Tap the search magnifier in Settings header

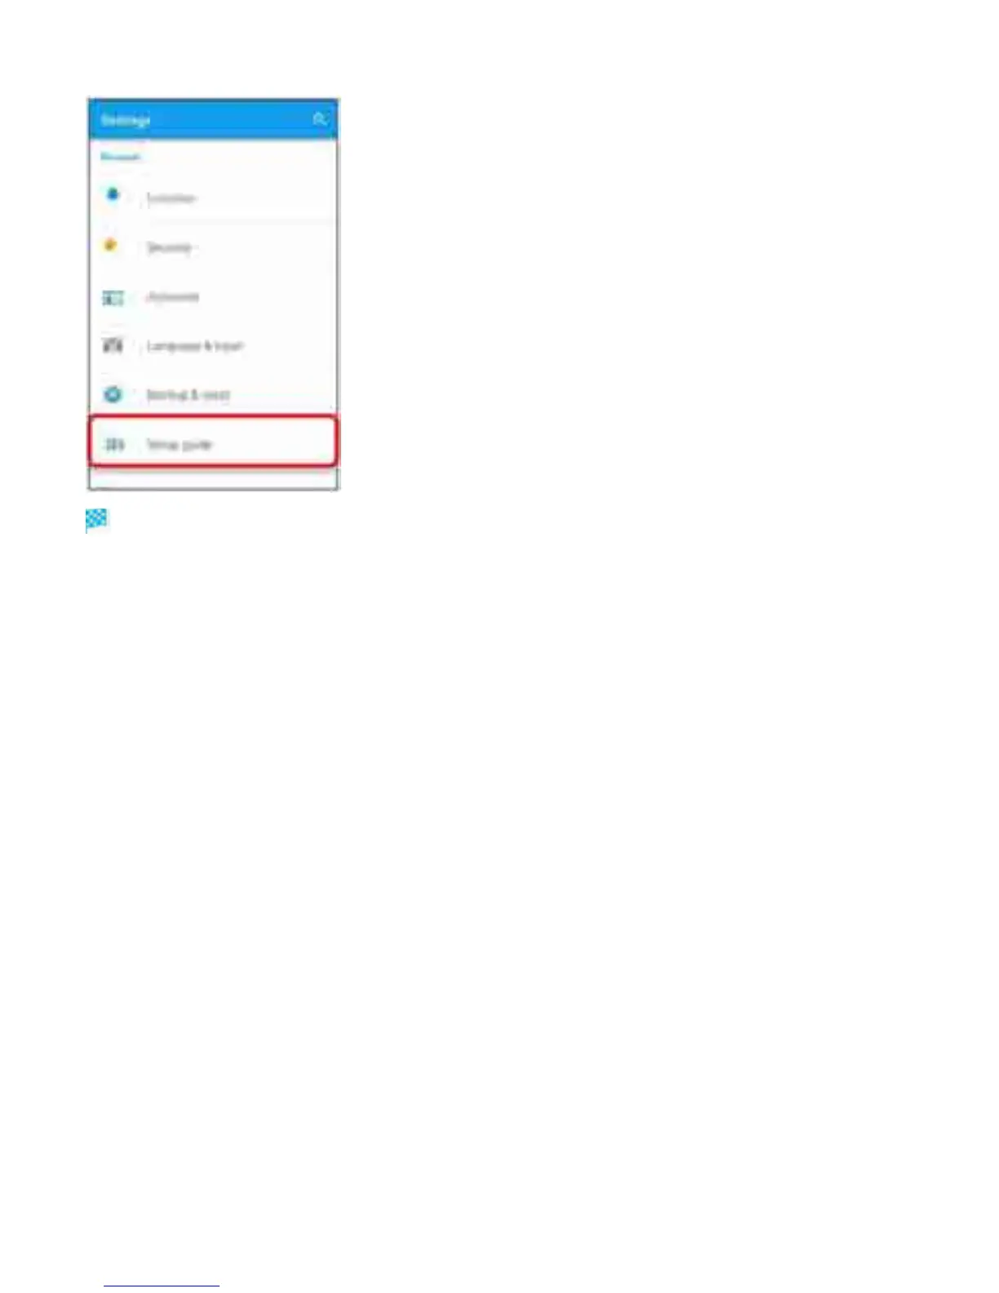[x=319, y=119]
